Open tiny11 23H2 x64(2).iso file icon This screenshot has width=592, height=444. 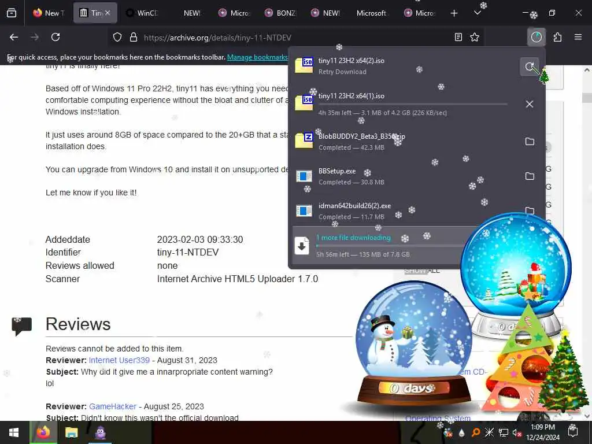click(x=304, y=65)
